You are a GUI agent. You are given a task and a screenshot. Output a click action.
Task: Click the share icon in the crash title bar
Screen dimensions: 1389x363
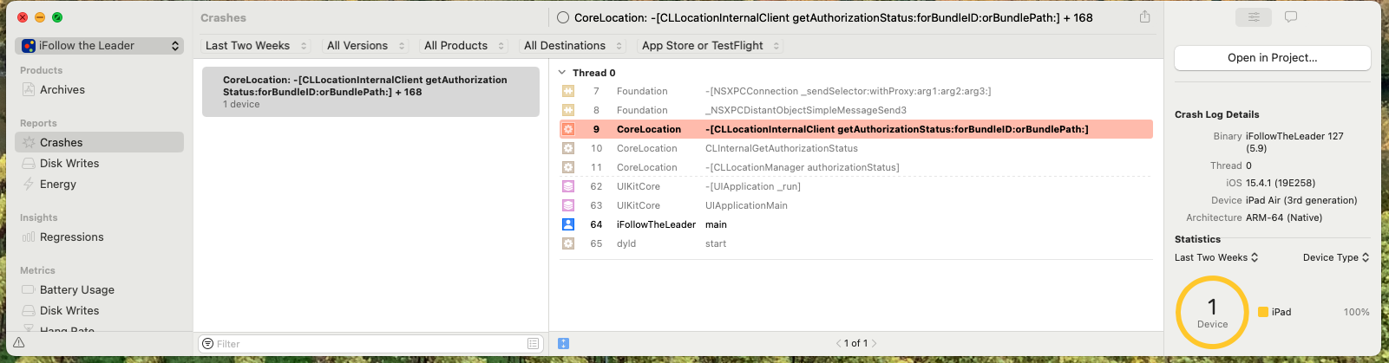(x=1144, y=17)
